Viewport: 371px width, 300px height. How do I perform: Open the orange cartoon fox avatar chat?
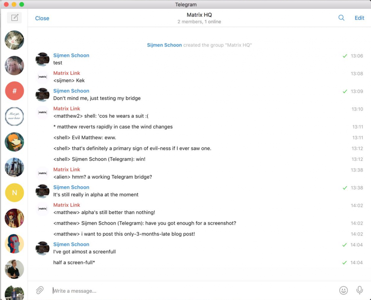point(14,142)
